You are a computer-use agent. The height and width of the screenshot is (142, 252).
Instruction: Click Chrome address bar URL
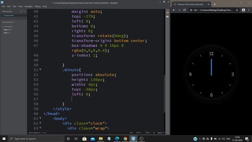click(x=216, y=10)
